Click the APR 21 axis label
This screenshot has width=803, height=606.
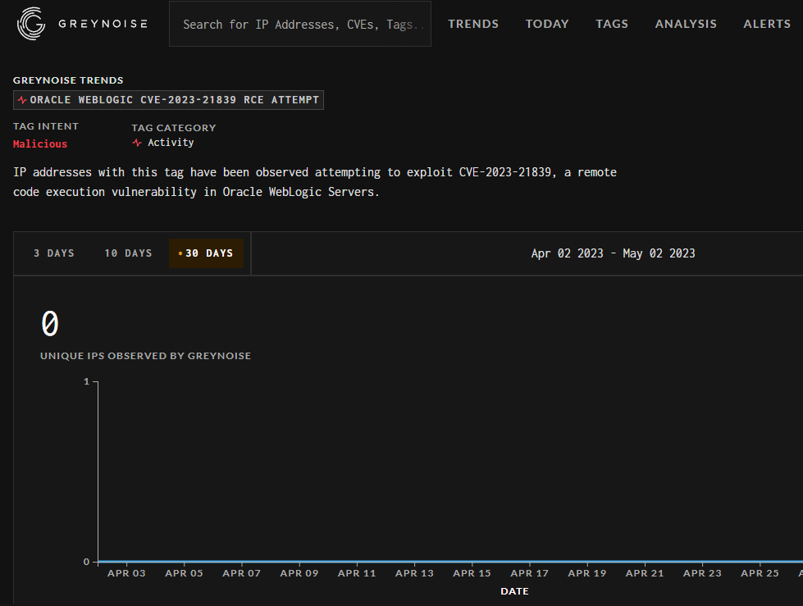click(645, 573)
